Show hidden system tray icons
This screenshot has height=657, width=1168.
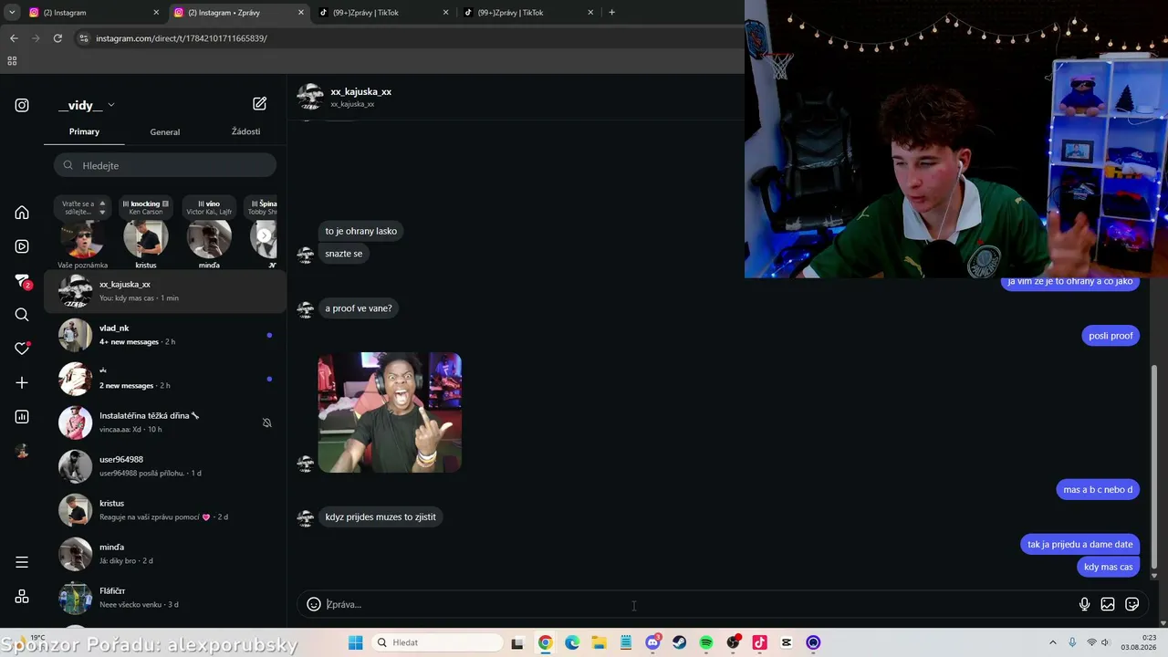click(x=1052, y=642)
